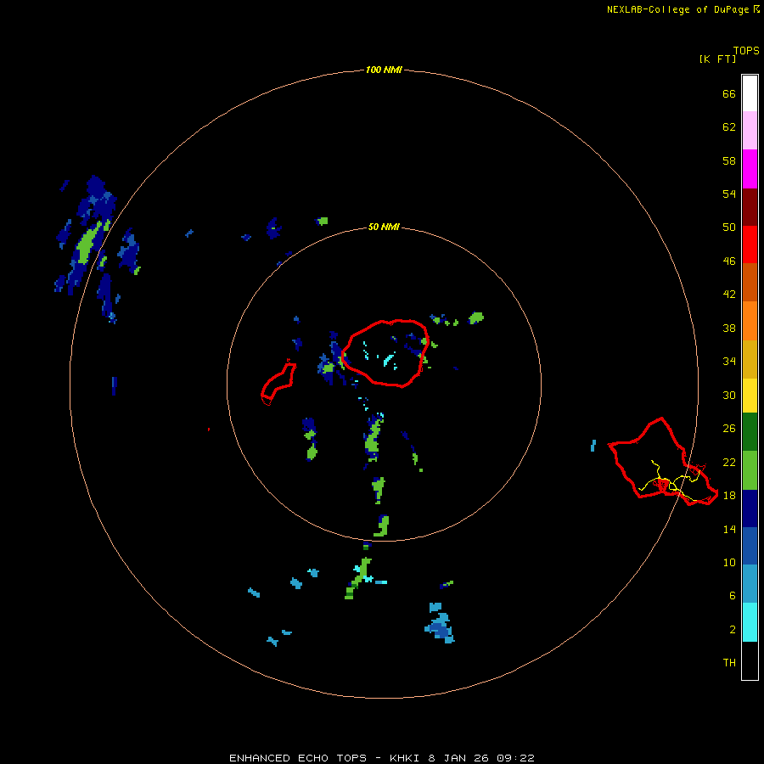
Task: Click the '50 NMI' range ring label
Action: [x=384, y=227]
